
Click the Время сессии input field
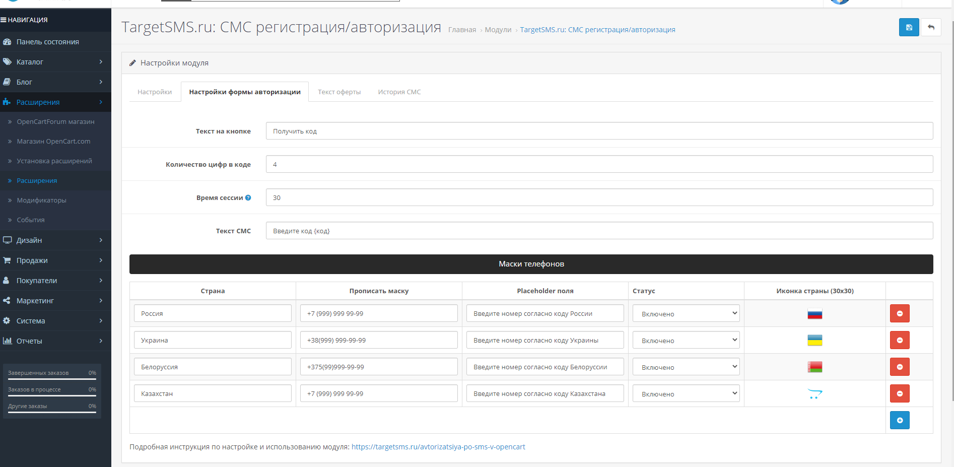[x=599, y=197]
